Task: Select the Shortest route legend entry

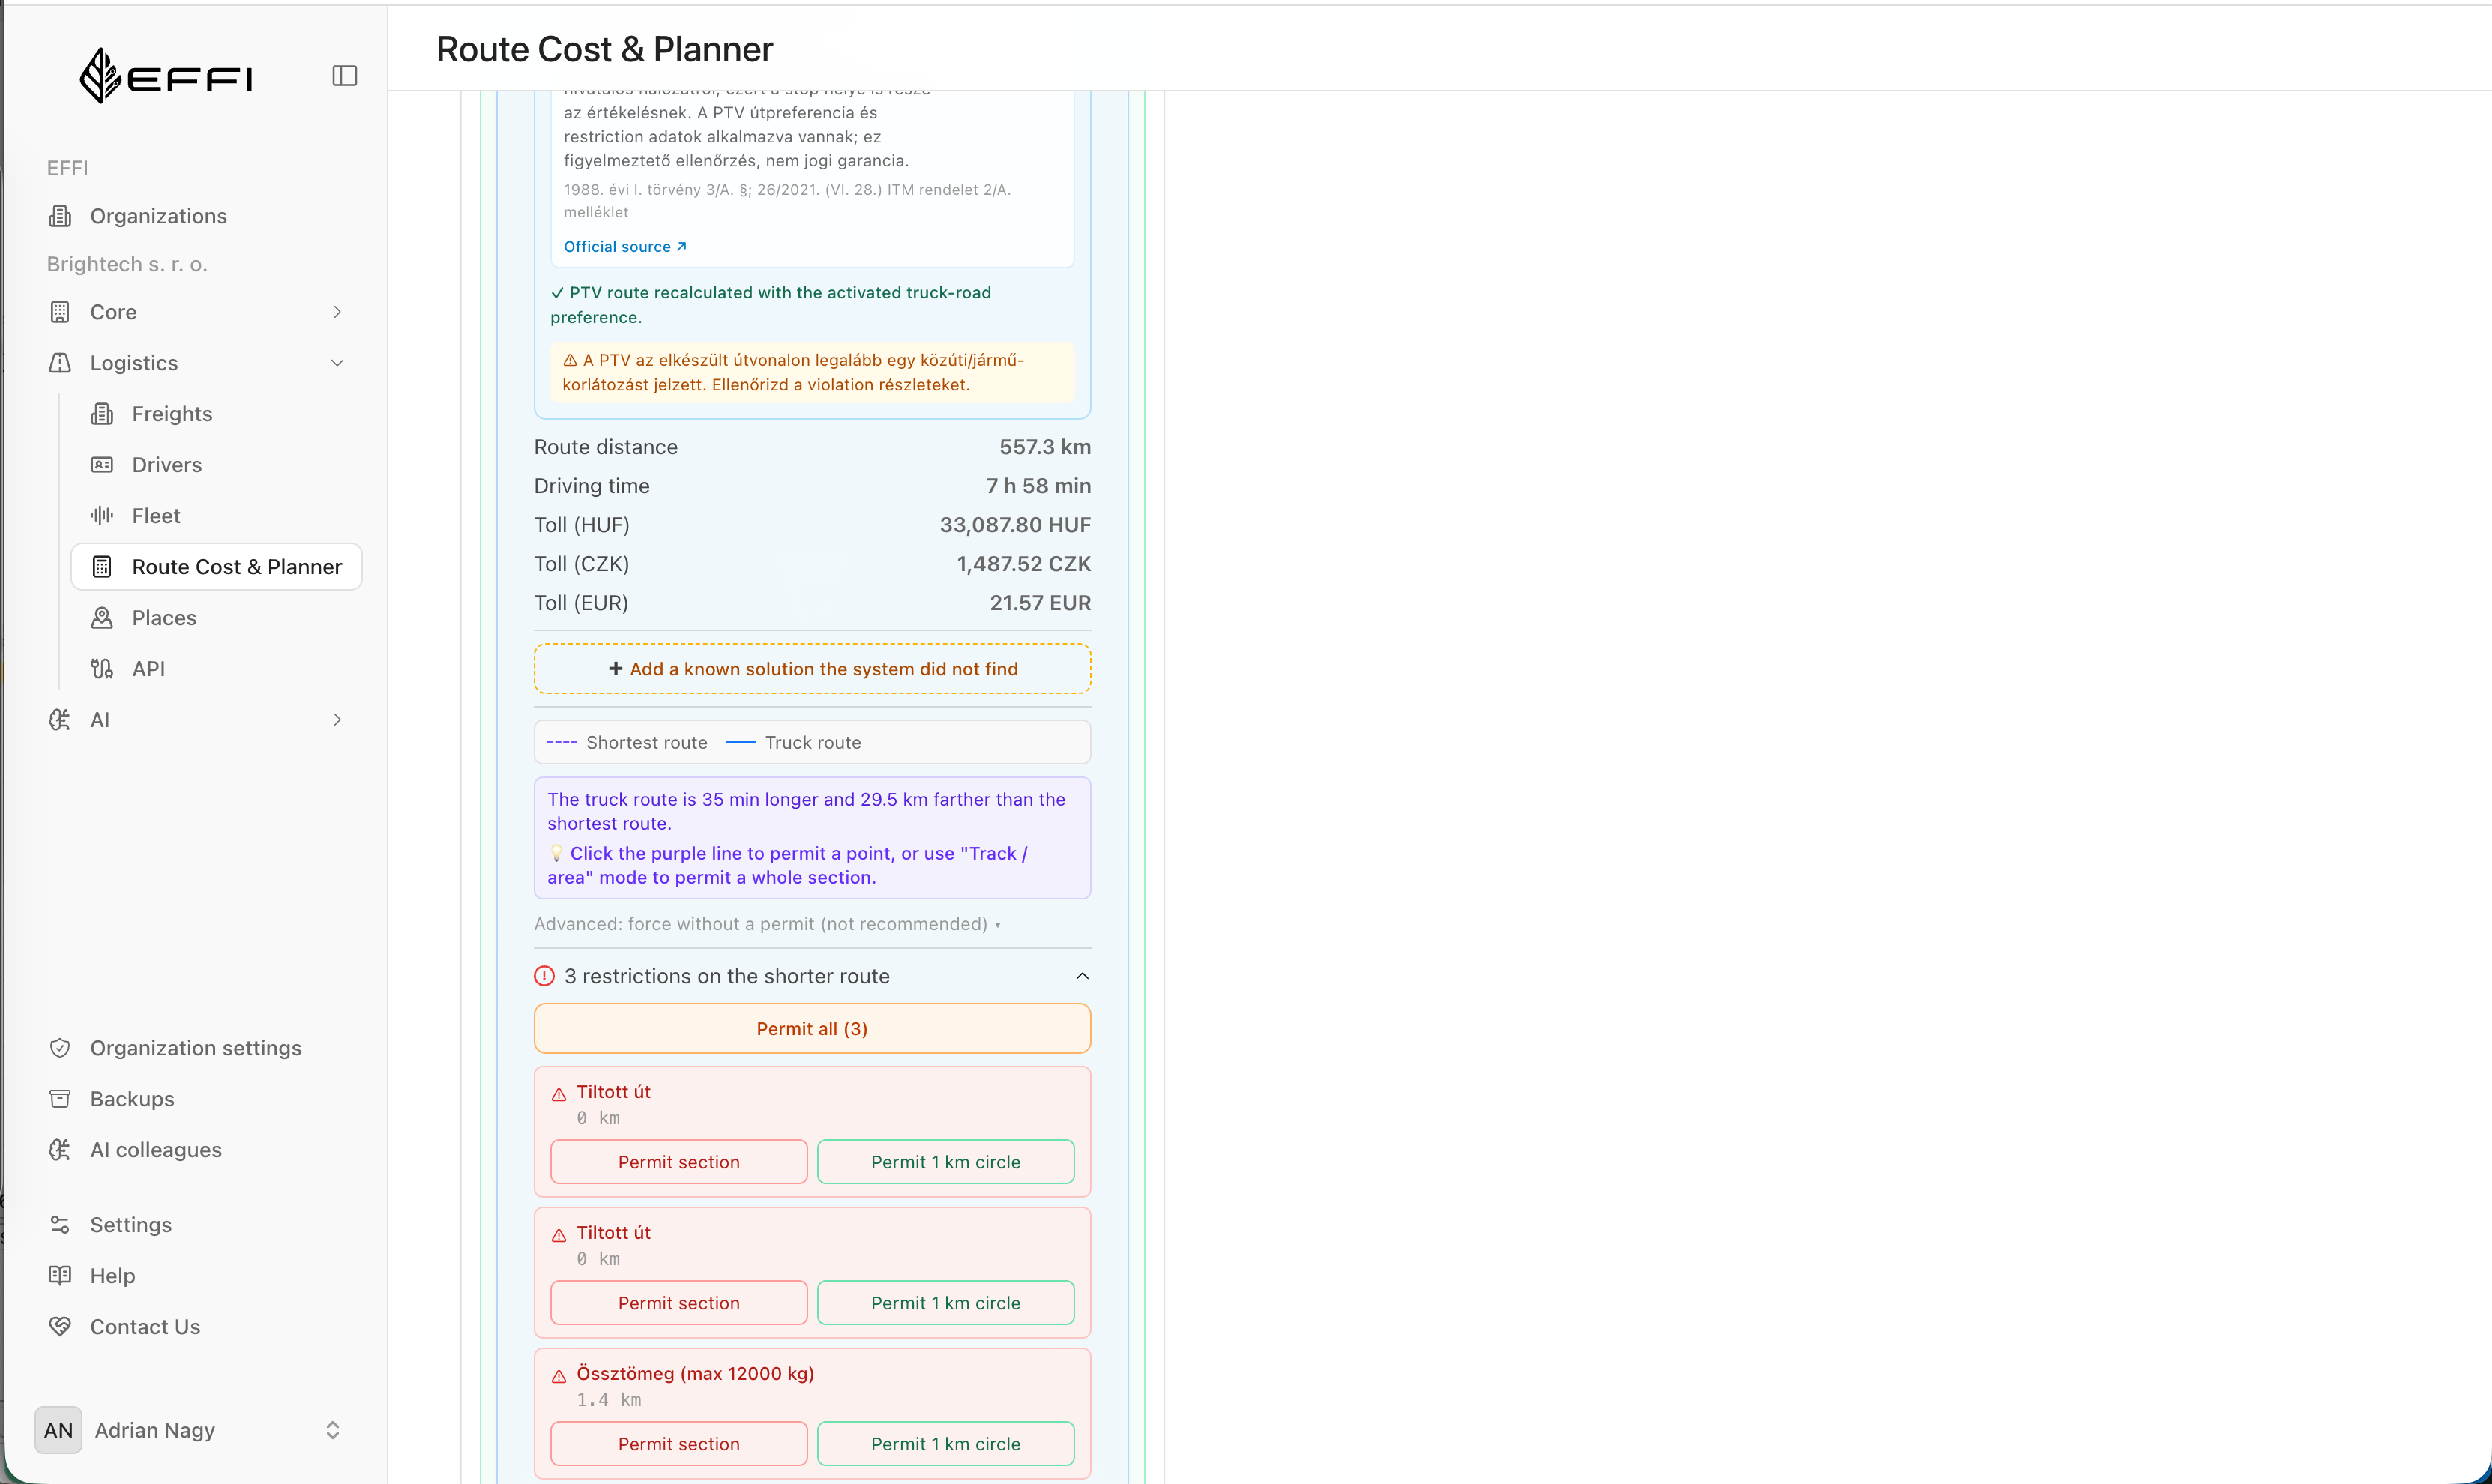Action: point(627,743)
